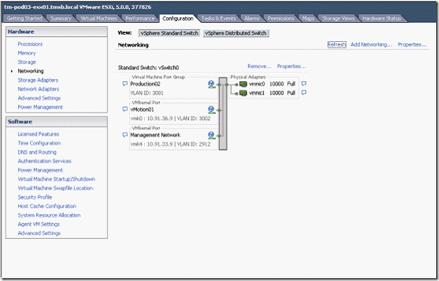
Task: Click the vmnic0 adapter card icon
Action: click(x=243, y=84)
